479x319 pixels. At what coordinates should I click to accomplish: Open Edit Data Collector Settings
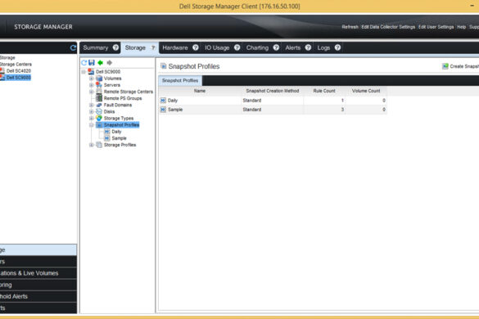coord(388,27)
